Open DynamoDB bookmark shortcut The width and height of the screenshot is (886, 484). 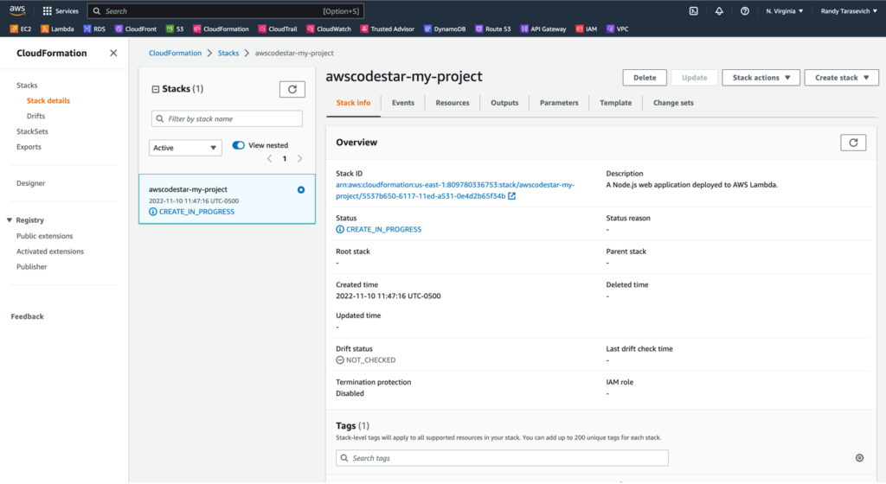click(445, 29)
